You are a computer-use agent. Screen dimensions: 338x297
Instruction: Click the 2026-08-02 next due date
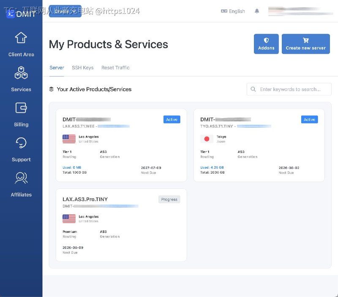[289, 168]
